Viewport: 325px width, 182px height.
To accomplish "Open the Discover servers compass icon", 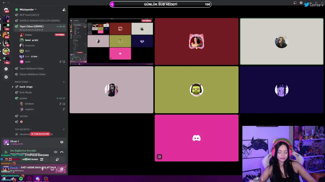I will point(6,77).
